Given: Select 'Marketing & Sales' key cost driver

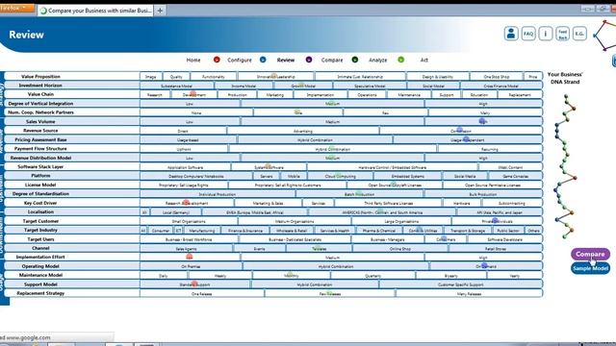Looking at the screenshot, I should 268,204.
